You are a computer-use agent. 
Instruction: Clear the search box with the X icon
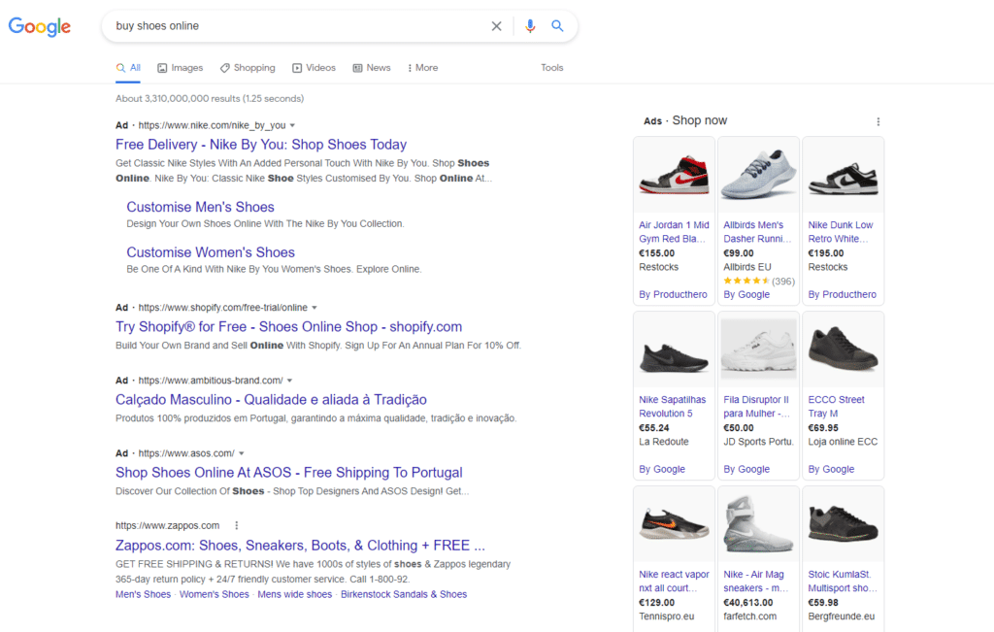(x=496, y=26)
